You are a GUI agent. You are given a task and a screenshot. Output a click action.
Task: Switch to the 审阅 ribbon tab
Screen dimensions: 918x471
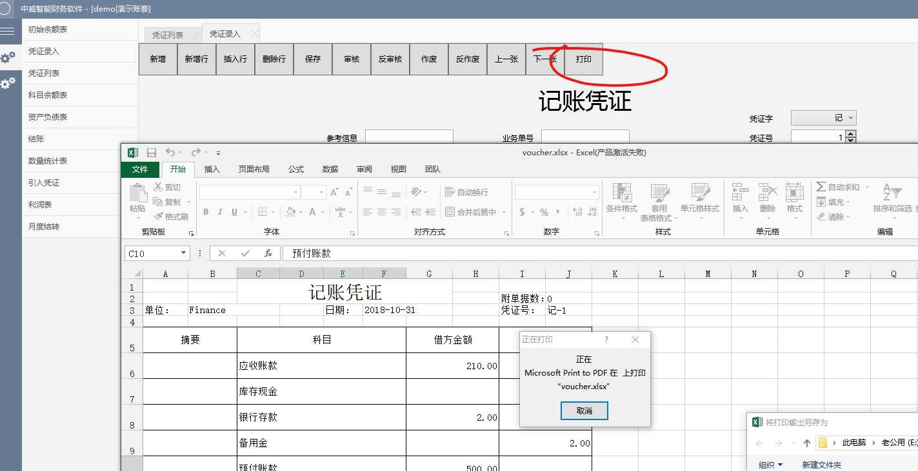(364, 169)
